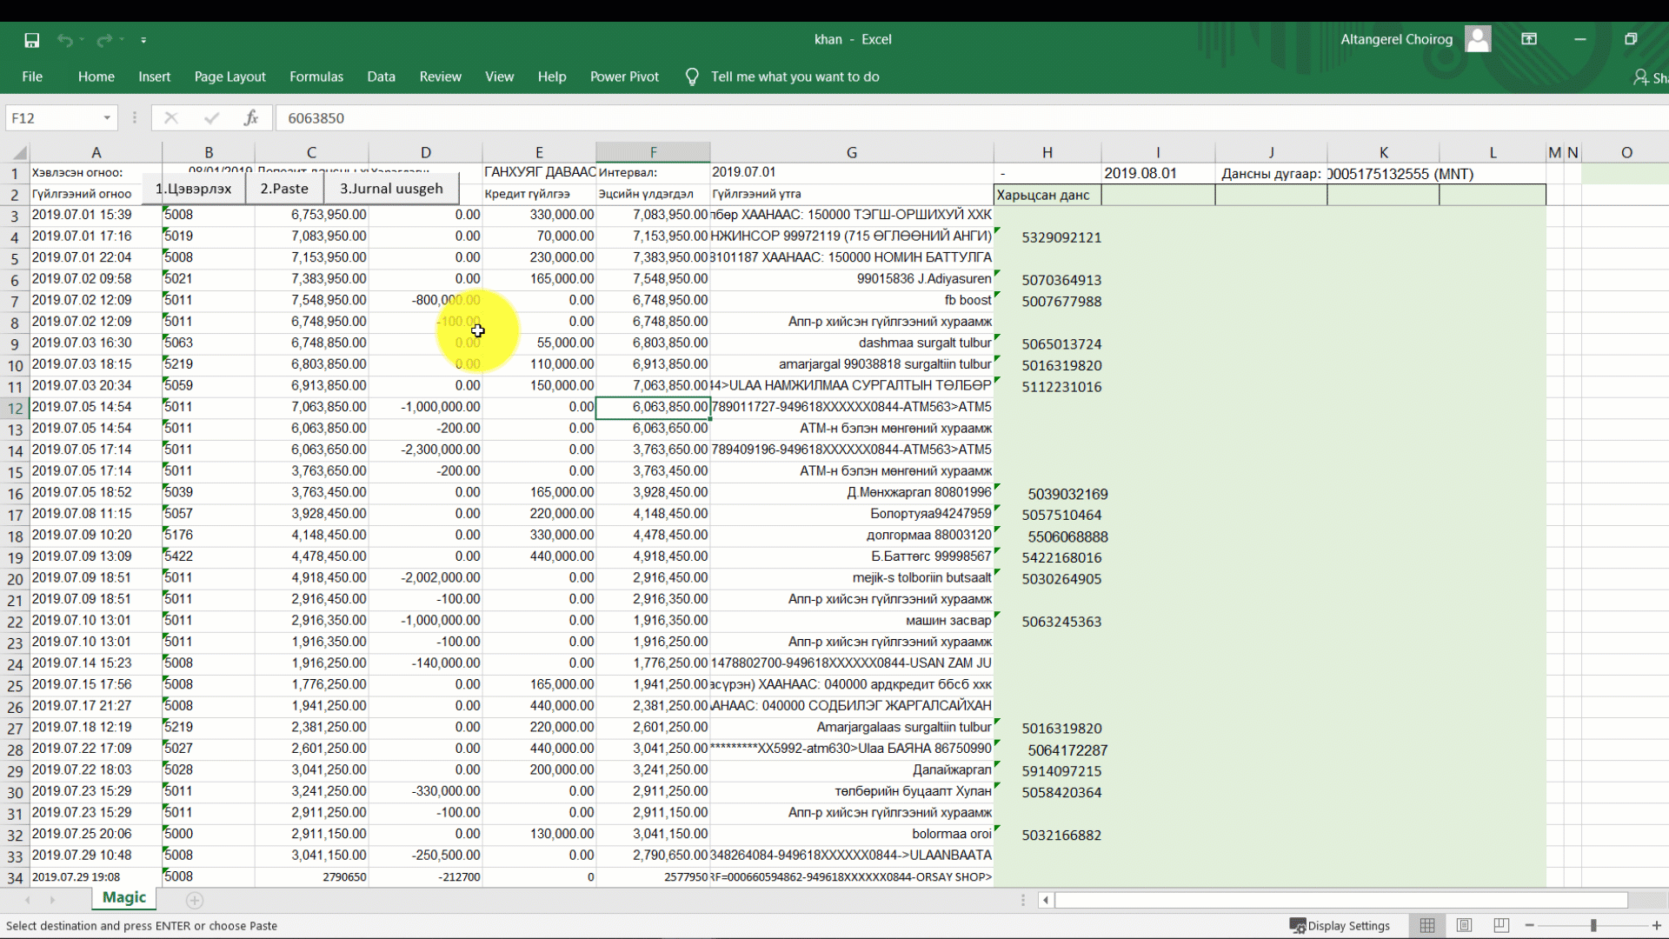The image size is (1669, 939).
Task: Switch to Normal view in status bar
Action: [x=1427, y=925]
